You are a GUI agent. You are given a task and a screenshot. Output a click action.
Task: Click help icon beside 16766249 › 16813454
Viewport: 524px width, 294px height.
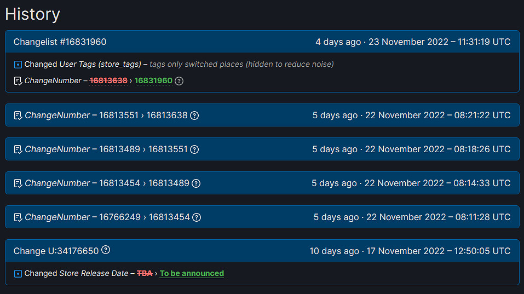click(197, 217)
